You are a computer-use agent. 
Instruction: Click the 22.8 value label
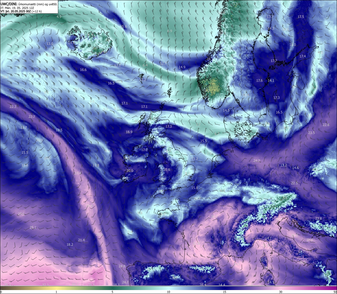click(326, 125)
